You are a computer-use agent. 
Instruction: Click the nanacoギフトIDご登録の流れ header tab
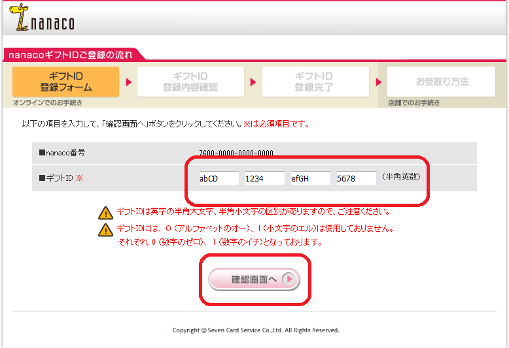(71, 55)
